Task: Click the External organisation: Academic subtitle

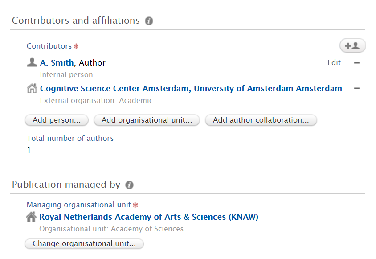Action: pos(96,100)
